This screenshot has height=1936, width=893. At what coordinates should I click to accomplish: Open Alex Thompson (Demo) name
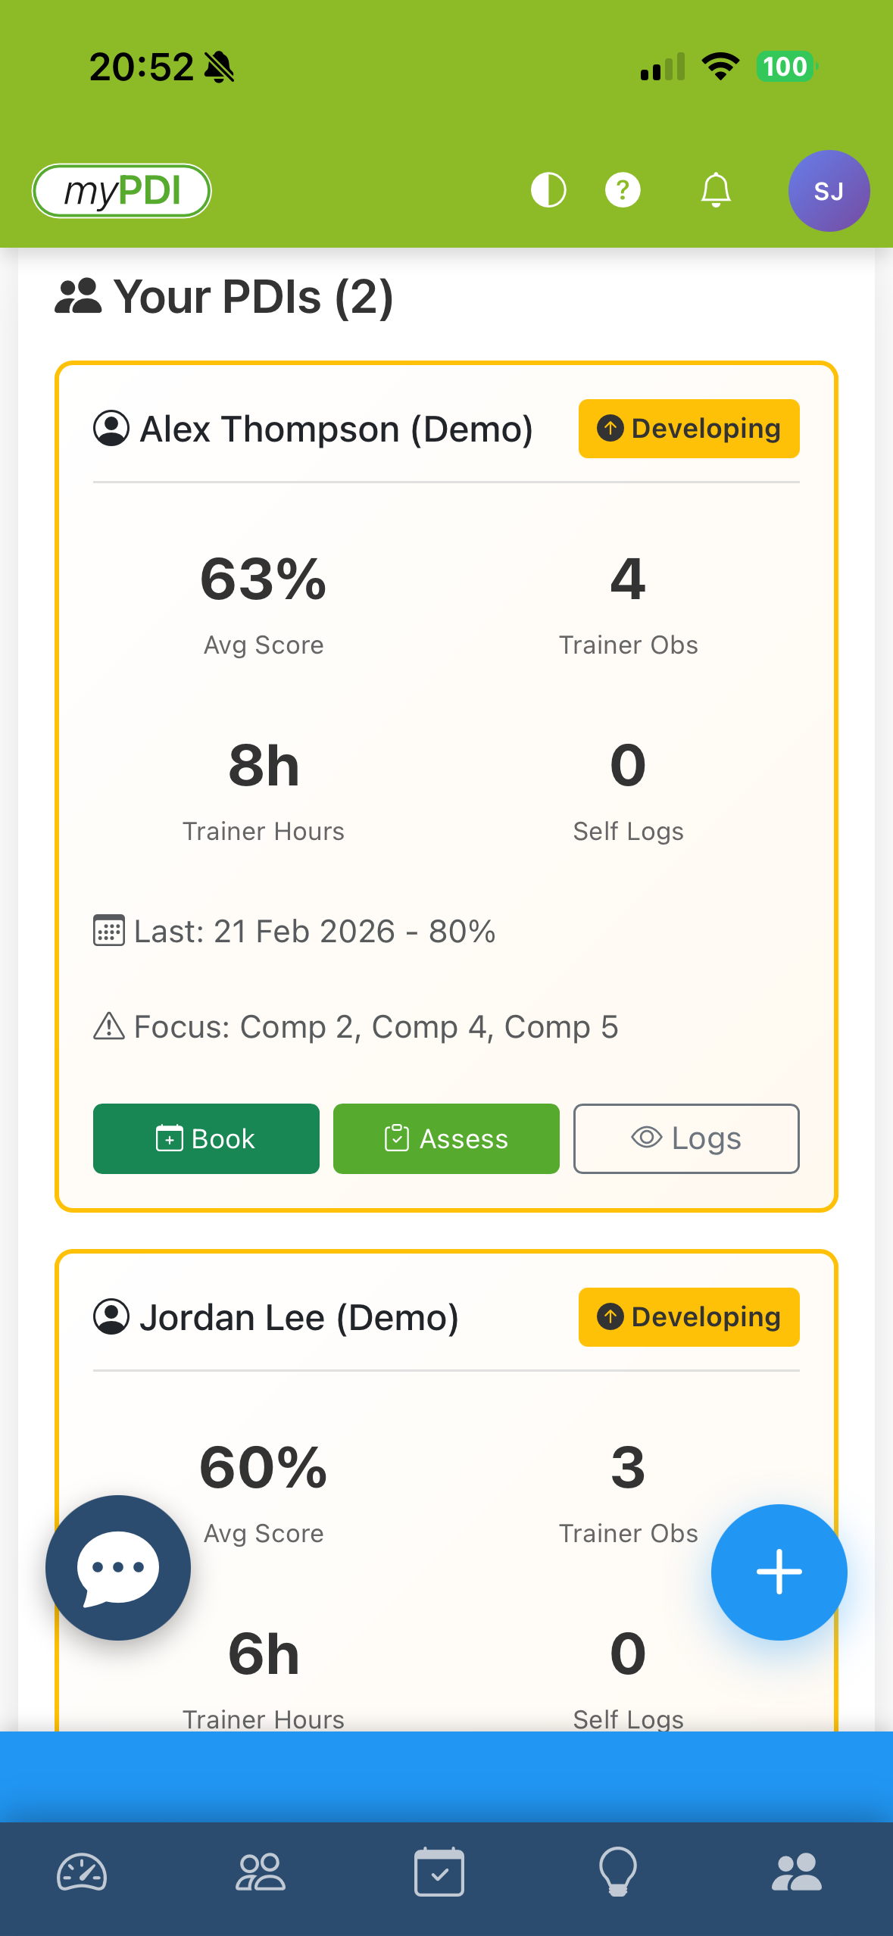pos(336,429)
